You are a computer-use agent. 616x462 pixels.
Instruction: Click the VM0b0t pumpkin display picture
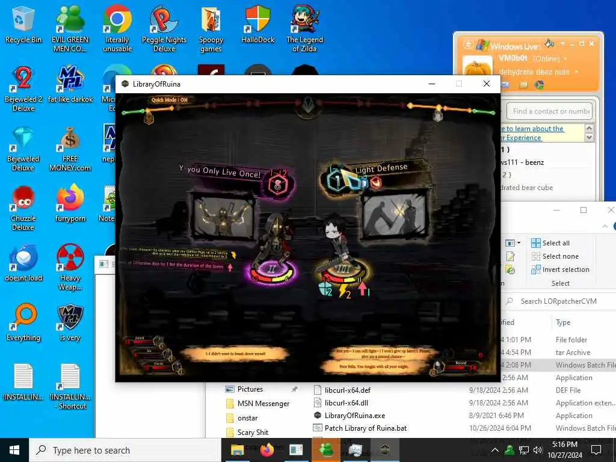click(x=477, y=66)
